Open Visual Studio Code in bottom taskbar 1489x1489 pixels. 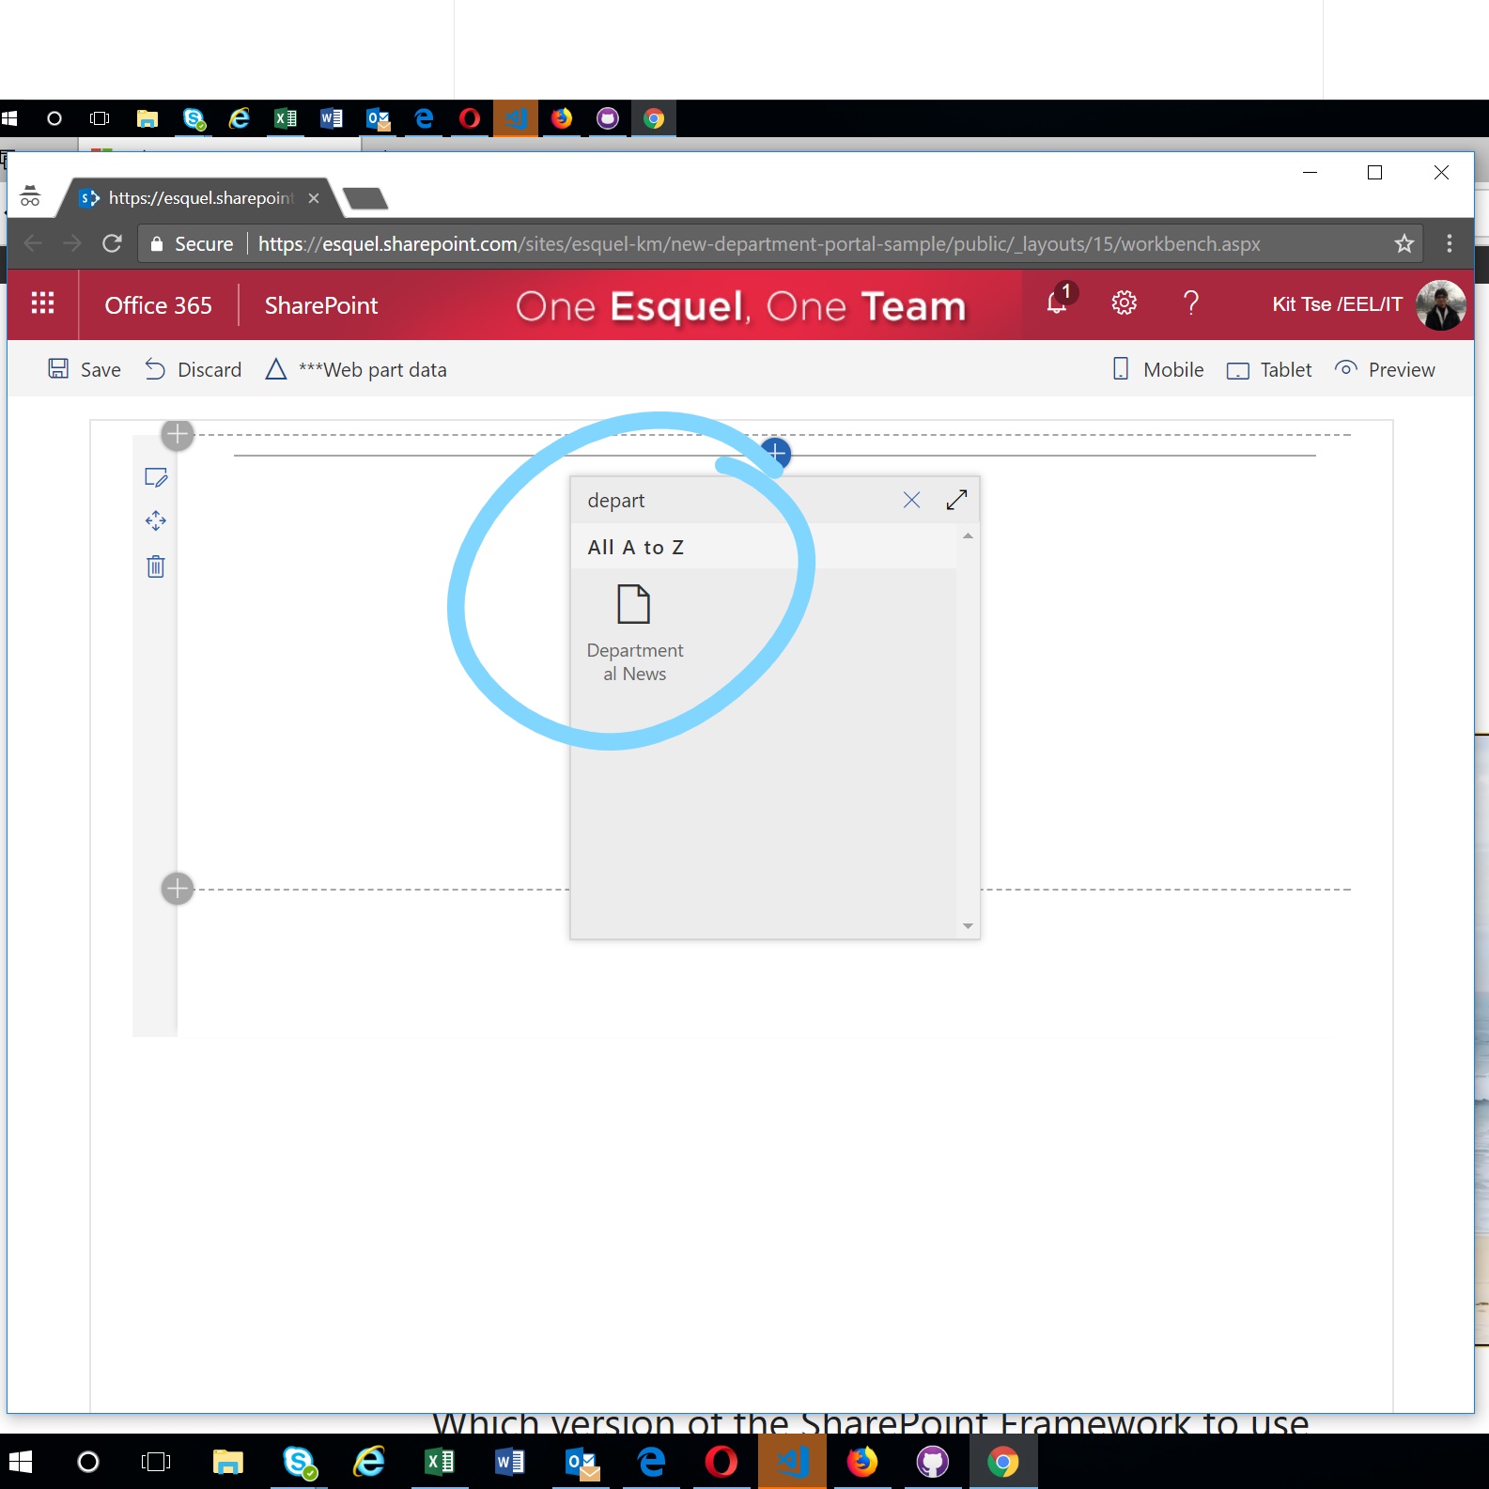792,1462
